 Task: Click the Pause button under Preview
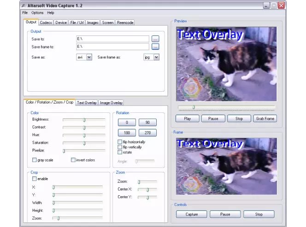pos(213,119)
